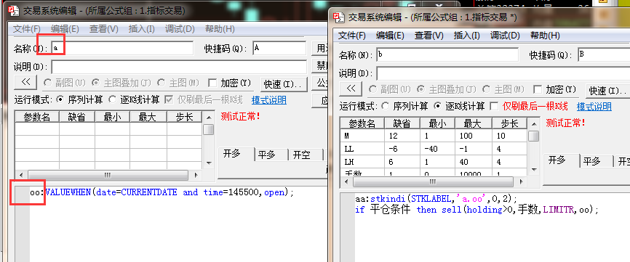Open the 快速(I).. dropdown in right window
This screenshot has width=630, height=262.
tap(607, 91)
